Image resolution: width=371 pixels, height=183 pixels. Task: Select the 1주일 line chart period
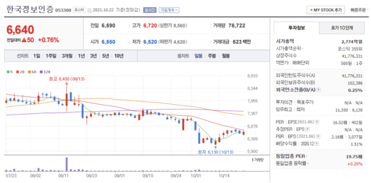click(51, 56)
